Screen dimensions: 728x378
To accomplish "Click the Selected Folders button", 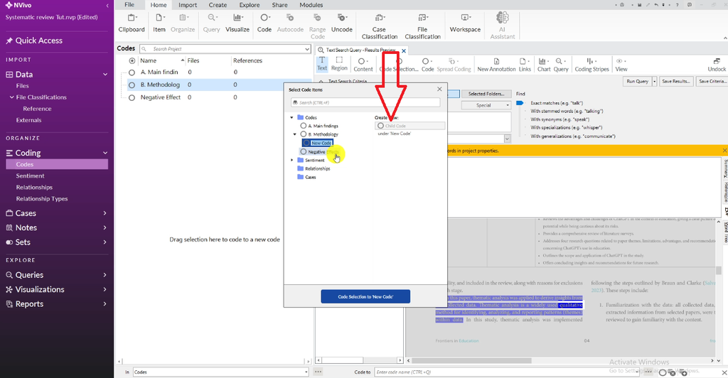I will (486, 94).
